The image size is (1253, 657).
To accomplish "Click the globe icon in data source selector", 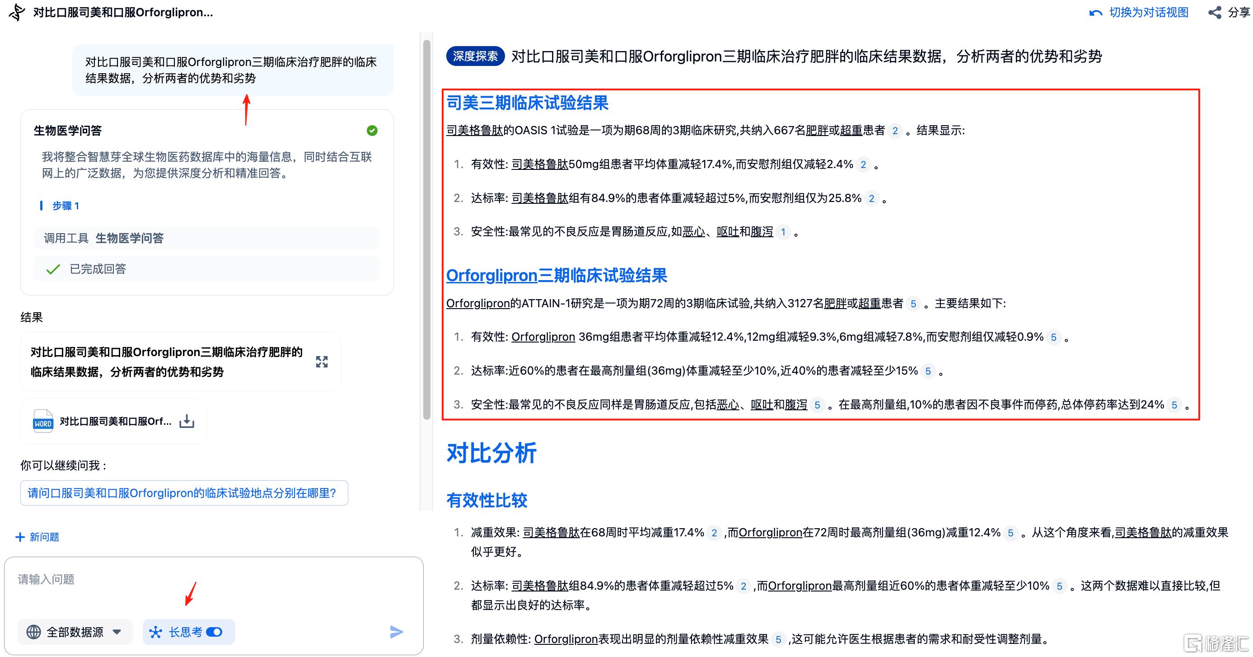I will pos(33,632).
